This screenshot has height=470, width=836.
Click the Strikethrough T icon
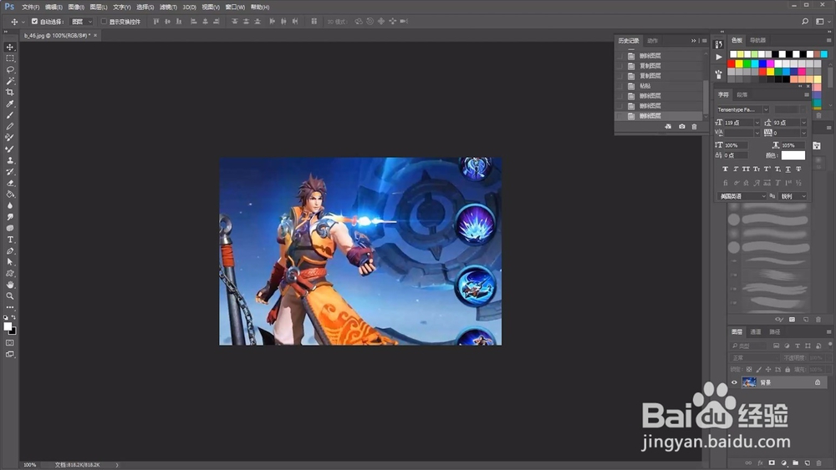[x=798, y=169]
